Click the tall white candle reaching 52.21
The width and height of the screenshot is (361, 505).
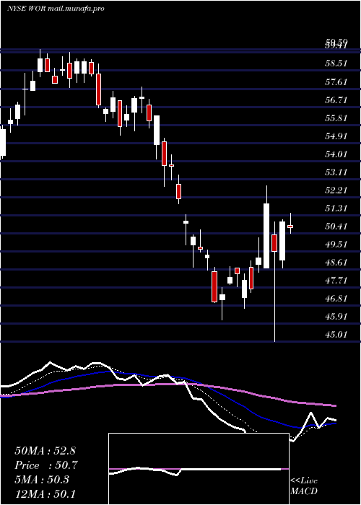click(266, 236)
